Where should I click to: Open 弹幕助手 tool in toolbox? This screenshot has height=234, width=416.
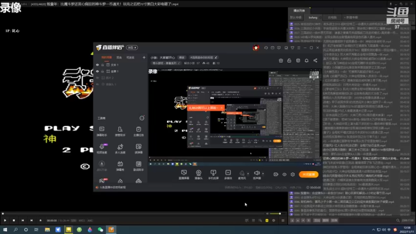coord(101,131)
